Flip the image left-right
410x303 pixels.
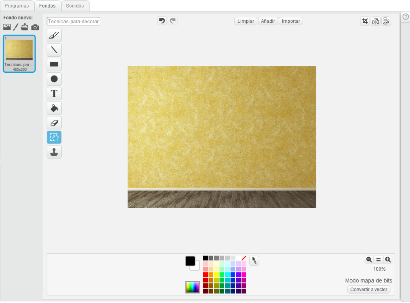(x=375, y=21)
